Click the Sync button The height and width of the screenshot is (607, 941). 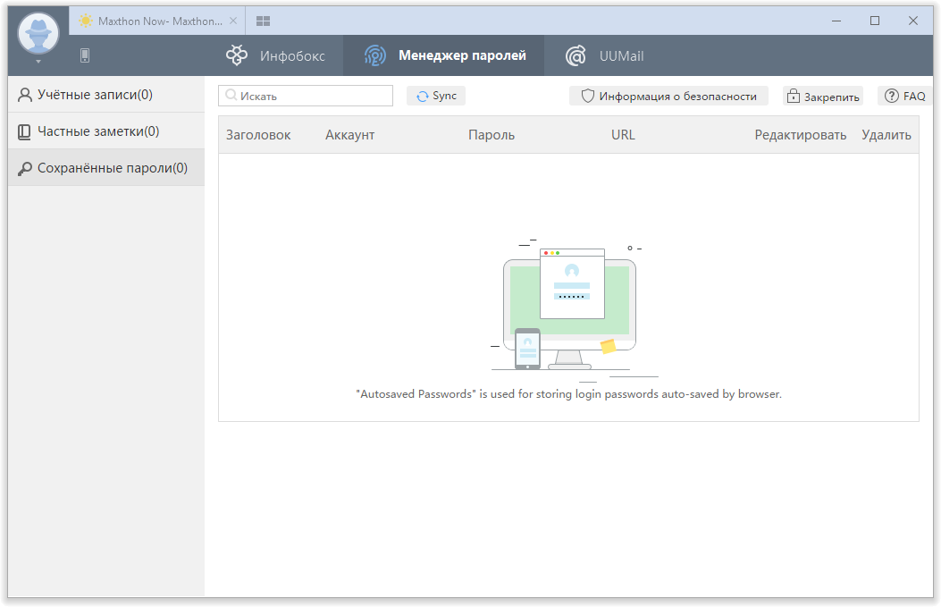[436, 96]
